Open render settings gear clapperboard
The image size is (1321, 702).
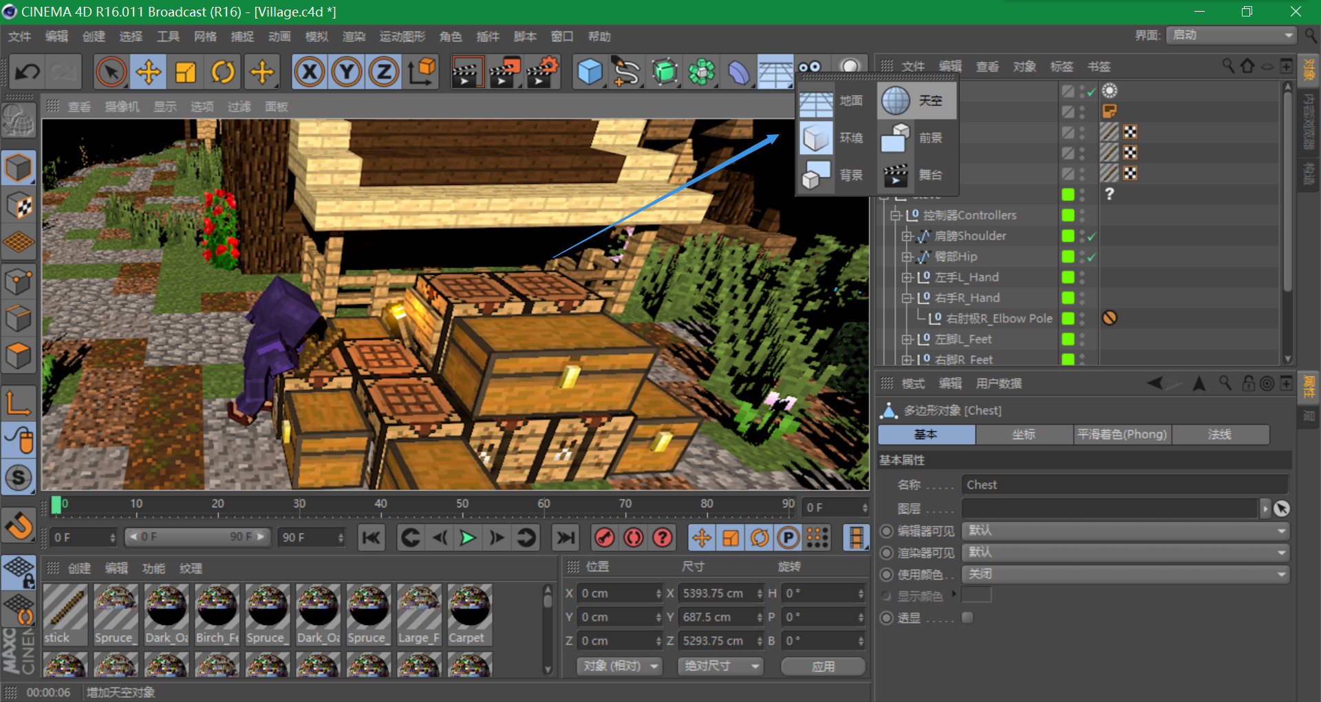[541, 72]
